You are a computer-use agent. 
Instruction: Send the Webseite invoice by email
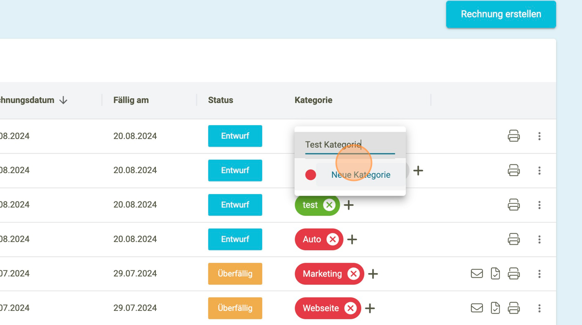477,308
